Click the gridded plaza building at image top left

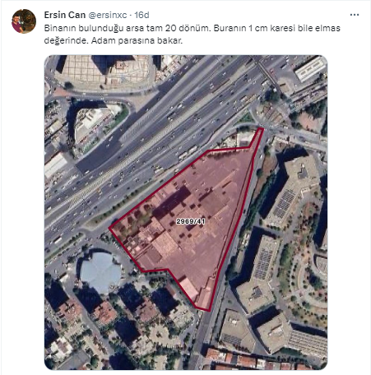click(x=103, y=68)
